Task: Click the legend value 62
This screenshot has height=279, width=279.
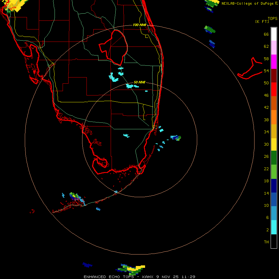Action: point(266,46)
